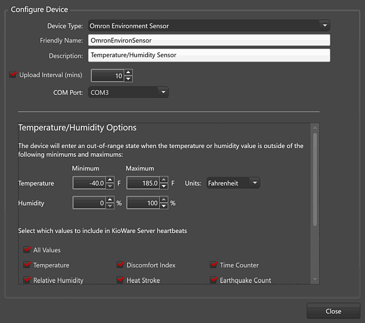Screen dimensions: 365x323
Task: Toggle the All Values checkbox
Action: click(27, 250)
